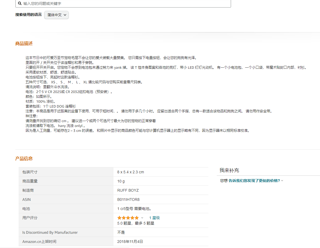This screenshot has height=248, width=320.
Task: Click the line starting 请测量并找到您的确切 cm
Action: click(x=91, y=121)
